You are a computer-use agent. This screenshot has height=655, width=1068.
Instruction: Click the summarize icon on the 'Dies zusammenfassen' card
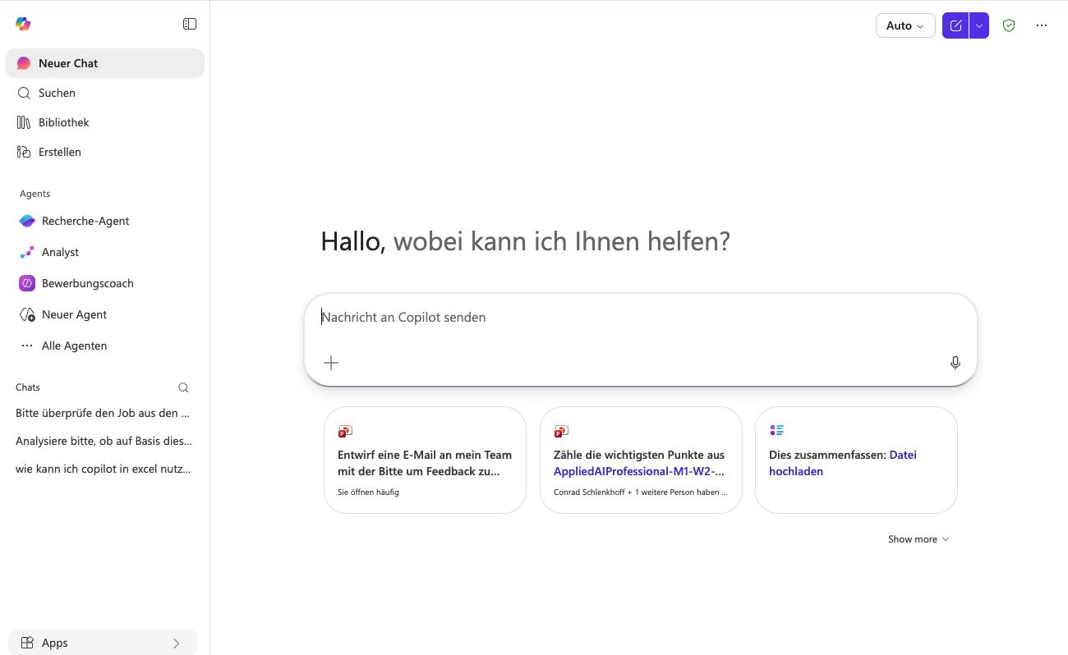(776, 430)
